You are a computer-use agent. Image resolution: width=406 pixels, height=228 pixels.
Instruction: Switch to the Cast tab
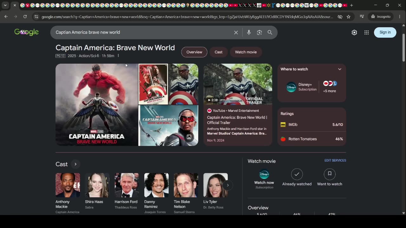(x=219, y=52)
